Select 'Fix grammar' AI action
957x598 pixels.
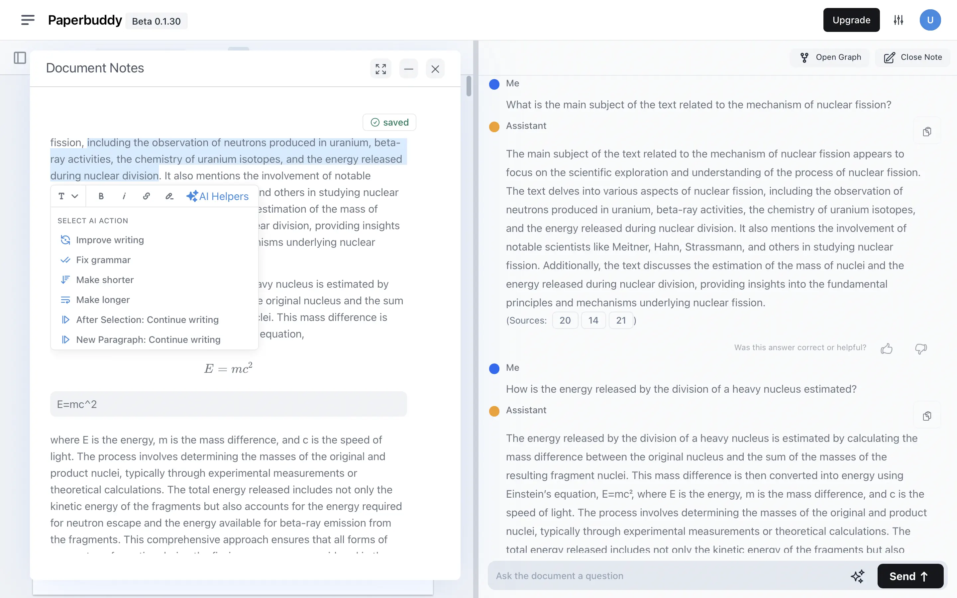click(x=103, y=260)
